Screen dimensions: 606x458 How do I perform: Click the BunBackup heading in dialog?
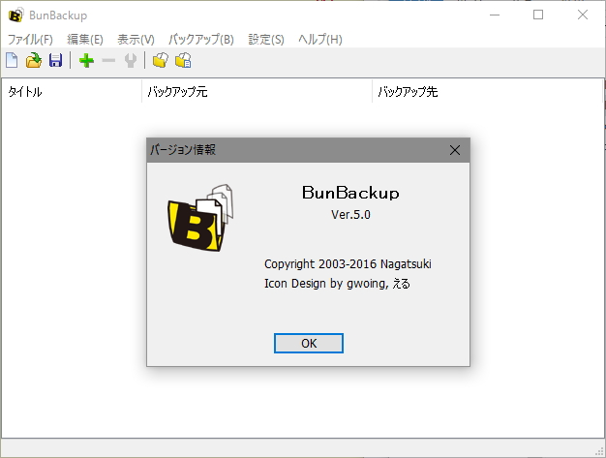[x=350, y=193]
